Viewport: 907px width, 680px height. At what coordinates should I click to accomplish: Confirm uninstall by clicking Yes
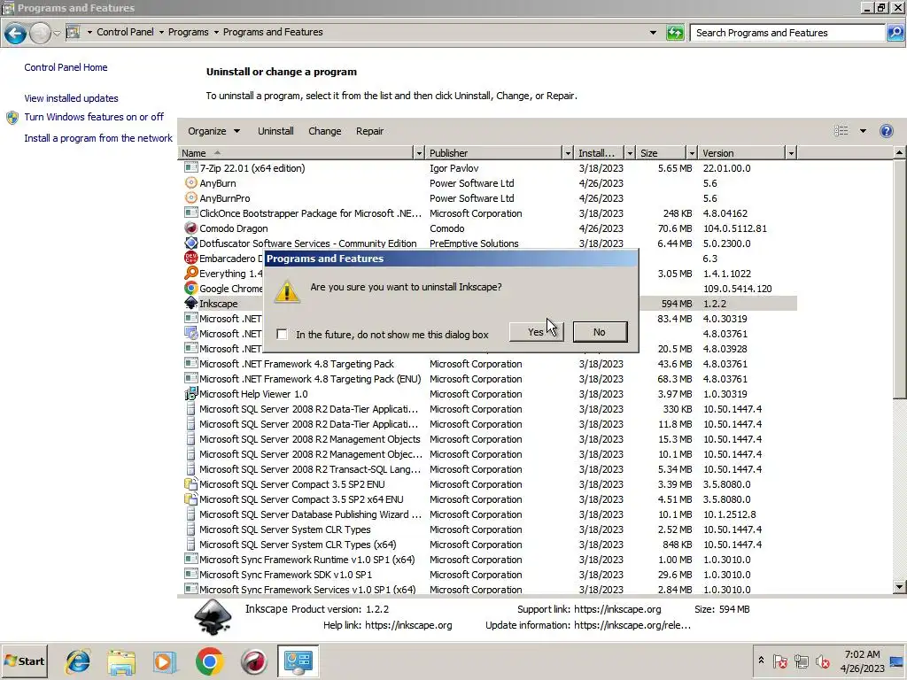[536, 332]
